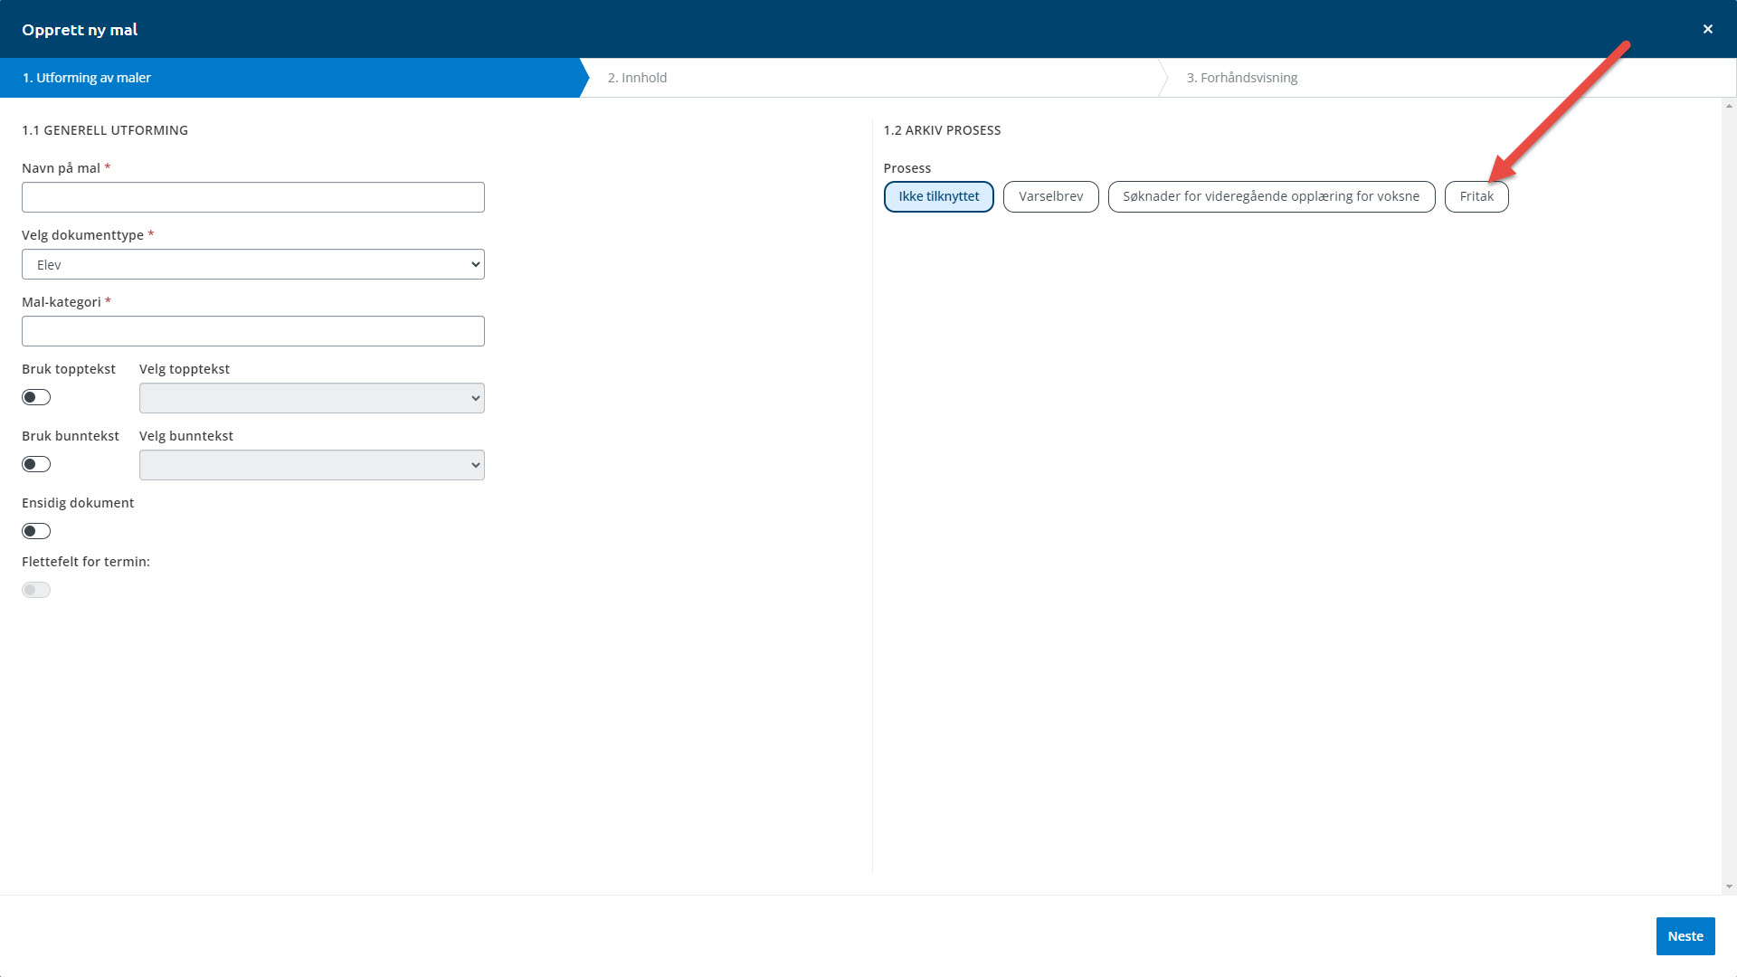Click the scrollbar down arrow
Image resolution: width=1737 pixels, height=977 pixels.
point(1729,887)
